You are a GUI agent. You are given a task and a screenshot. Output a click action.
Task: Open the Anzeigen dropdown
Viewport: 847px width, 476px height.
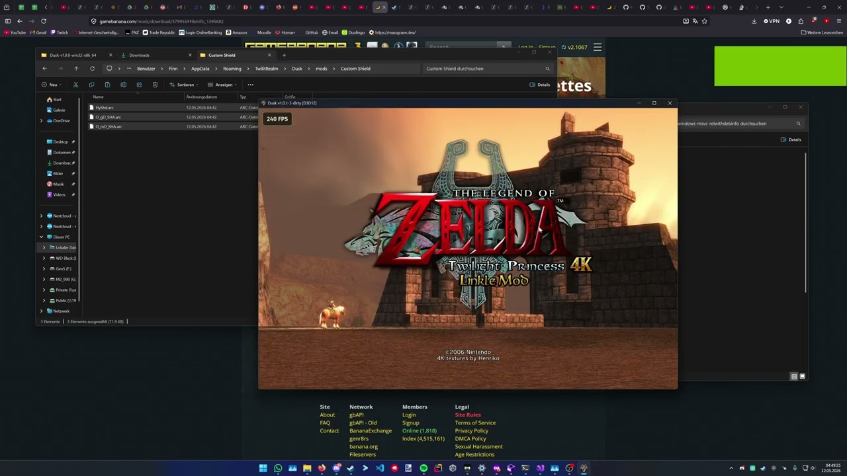(222, 85)
